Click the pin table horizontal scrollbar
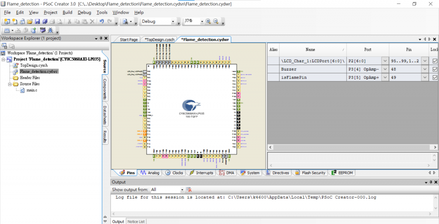The image size is (439, 224). [x=353, y=147]
